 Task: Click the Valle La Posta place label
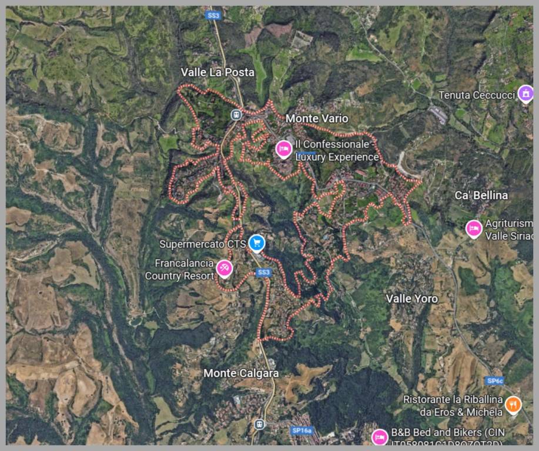click(217, 72)
